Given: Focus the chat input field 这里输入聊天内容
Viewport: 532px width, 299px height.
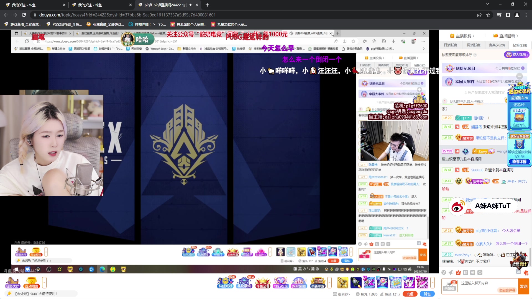Looking at the screenshot, I should (488, 286).
